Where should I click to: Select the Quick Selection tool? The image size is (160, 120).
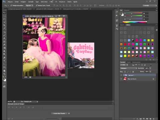[4, 22]
